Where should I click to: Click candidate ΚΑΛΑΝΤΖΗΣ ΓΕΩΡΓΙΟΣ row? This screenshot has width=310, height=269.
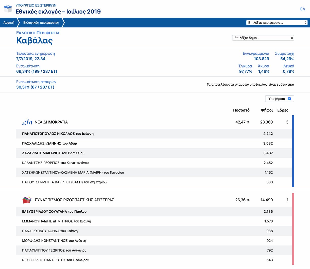[x=154, y=163]
